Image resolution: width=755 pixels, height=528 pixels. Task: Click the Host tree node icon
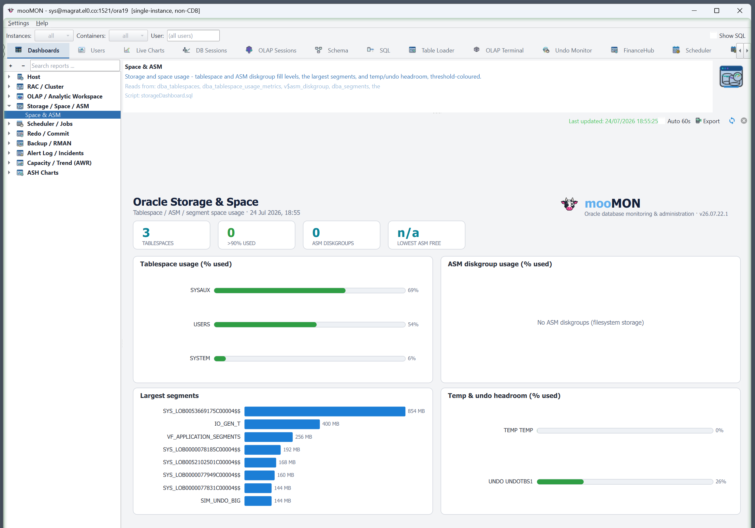pos(20,77)
